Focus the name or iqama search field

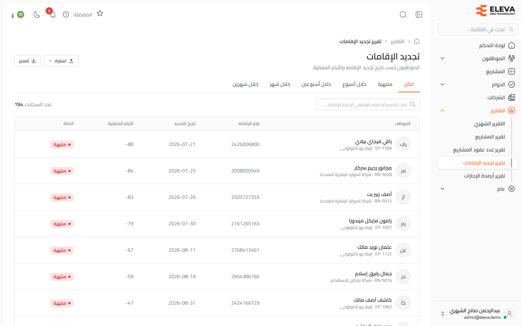pyautogui.click(x=368, y=104)
